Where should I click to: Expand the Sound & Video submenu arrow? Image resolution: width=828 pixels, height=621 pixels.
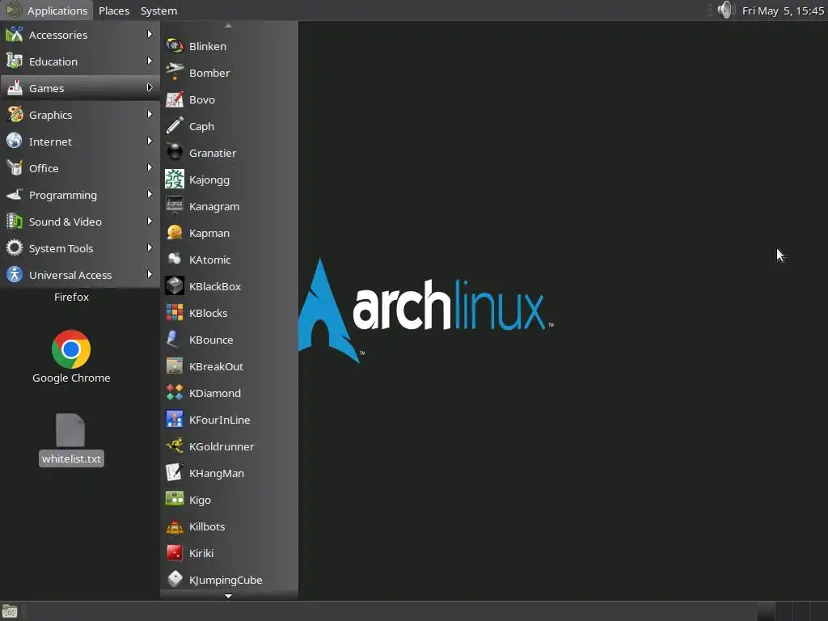point(150,221)
